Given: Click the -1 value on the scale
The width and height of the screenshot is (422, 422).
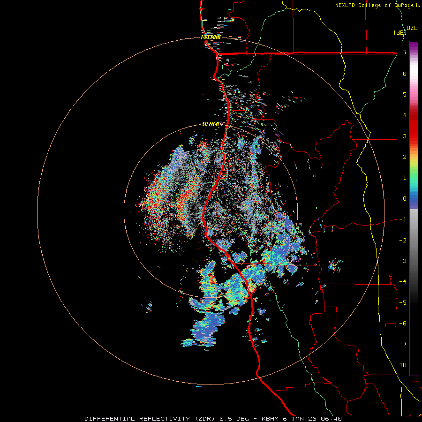Looking at the screenshot, I should [403, 219].
